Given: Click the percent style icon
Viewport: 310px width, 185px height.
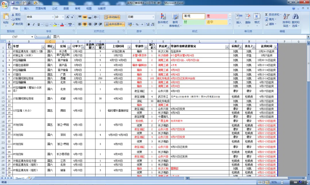Looking at the screenshot, I should pos(137,24).
